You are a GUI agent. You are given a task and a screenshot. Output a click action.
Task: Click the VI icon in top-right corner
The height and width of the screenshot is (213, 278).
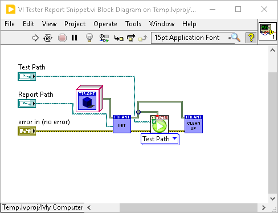[x=268, y=31]
